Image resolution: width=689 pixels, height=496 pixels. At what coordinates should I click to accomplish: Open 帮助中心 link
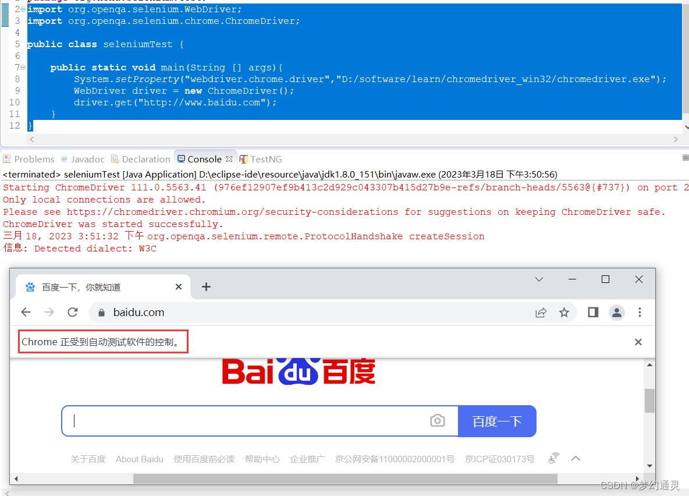pyautogui.click(x=262, y=459)
